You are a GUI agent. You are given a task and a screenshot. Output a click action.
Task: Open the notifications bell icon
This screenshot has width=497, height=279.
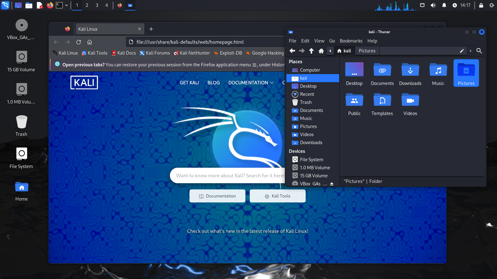tap(444, 5)
